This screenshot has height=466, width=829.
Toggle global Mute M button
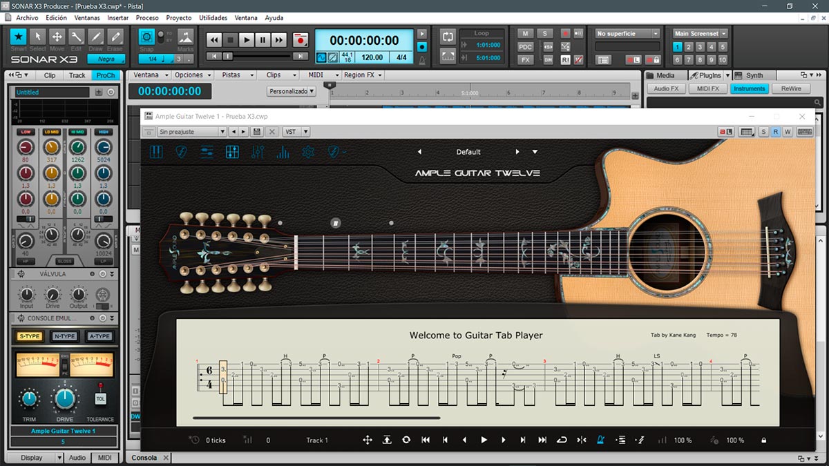click(x=525, y=33)
